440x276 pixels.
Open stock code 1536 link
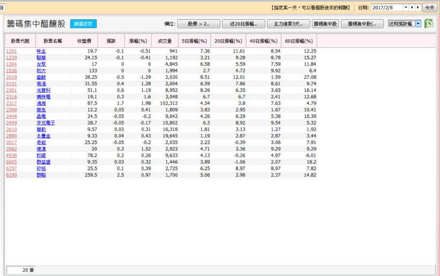coord(11,71)
